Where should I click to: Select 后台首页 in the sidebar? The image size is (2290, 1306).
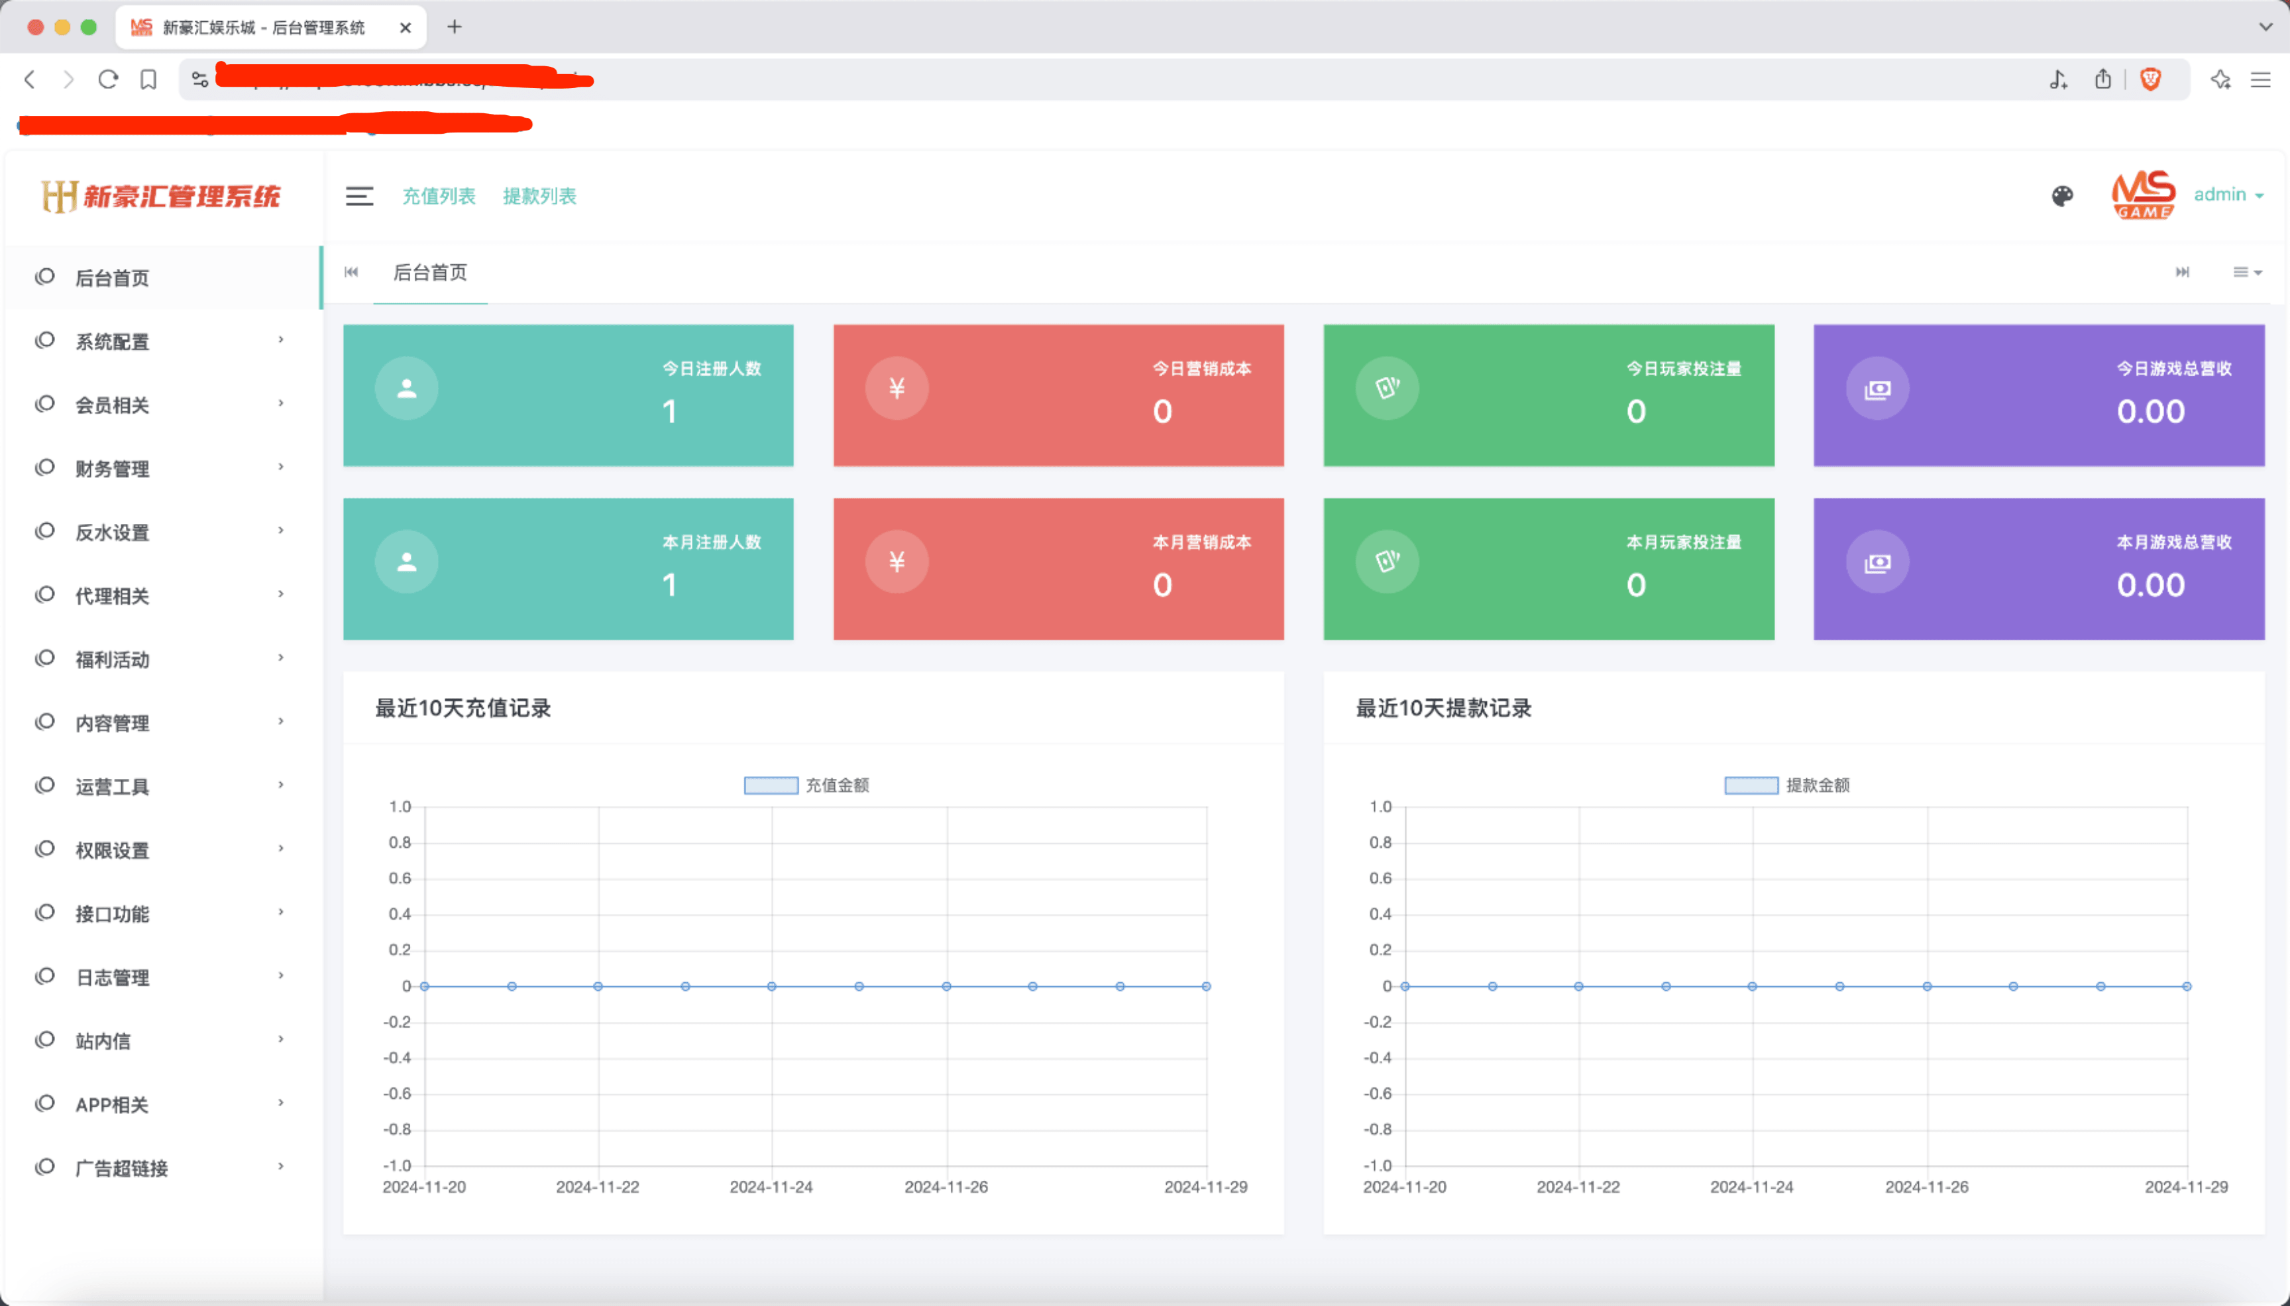(112, 278)
